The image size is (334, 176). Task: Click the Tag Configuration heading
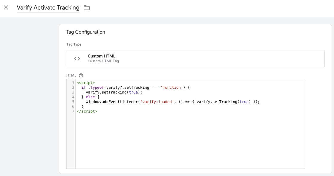tap(85, 32)
